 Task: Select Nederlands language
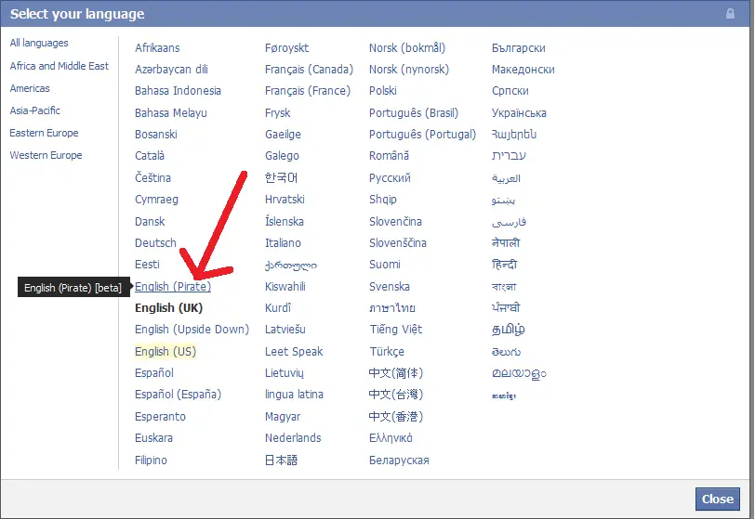293,438
